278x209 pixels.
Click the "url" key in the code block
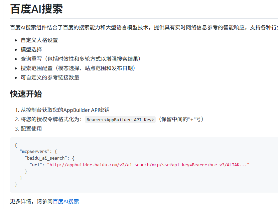click(x=36, y=165)
